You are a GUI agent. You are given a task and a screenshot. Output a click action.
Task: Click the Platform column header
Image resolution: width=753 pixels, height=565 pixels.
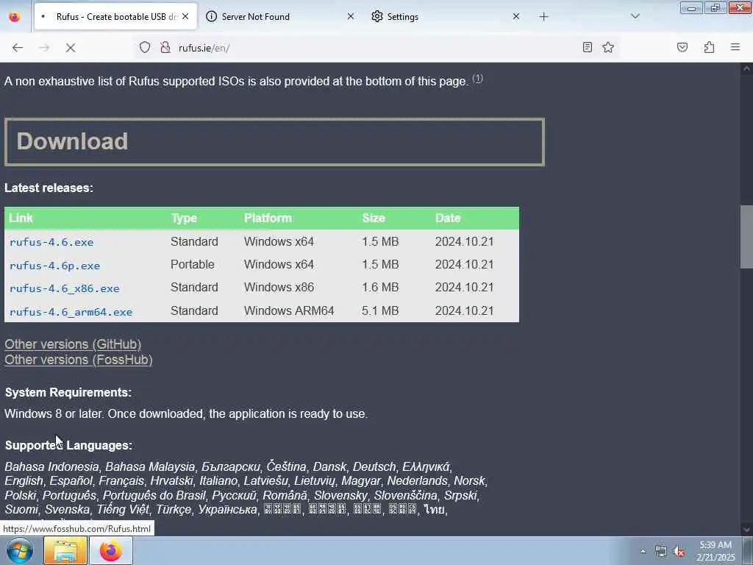pos(268,218)
